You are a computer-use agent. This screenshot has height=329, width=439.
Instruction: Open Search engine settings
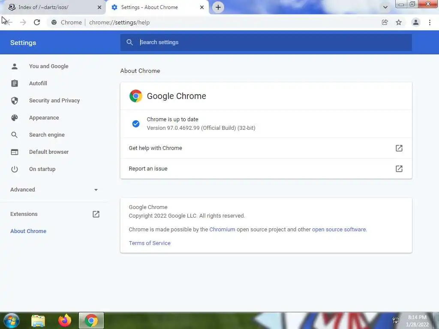pos(47,135)
